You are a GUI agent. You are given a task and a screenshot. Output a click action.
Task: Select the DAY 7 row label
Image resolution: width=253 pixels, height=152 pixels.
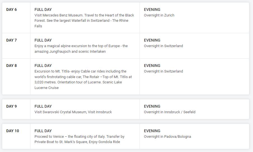[x=11, y=40]
